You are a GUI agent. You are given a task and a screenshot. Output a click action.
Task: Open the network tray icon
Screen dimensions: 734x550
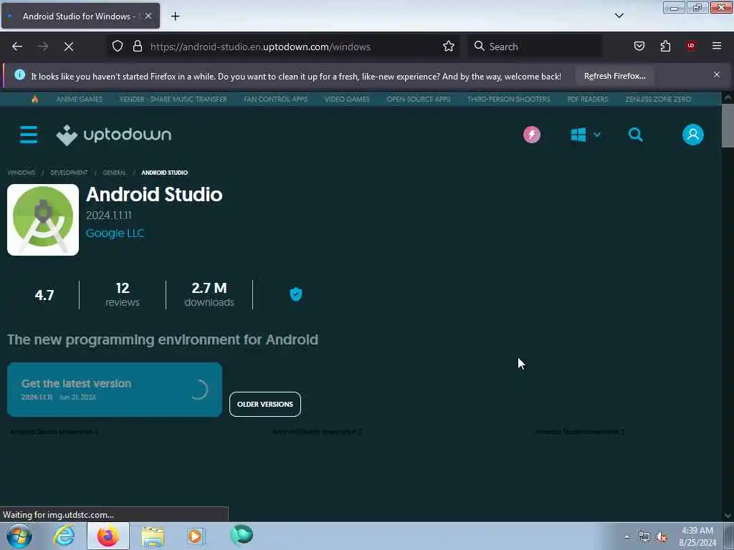point(644,537)
